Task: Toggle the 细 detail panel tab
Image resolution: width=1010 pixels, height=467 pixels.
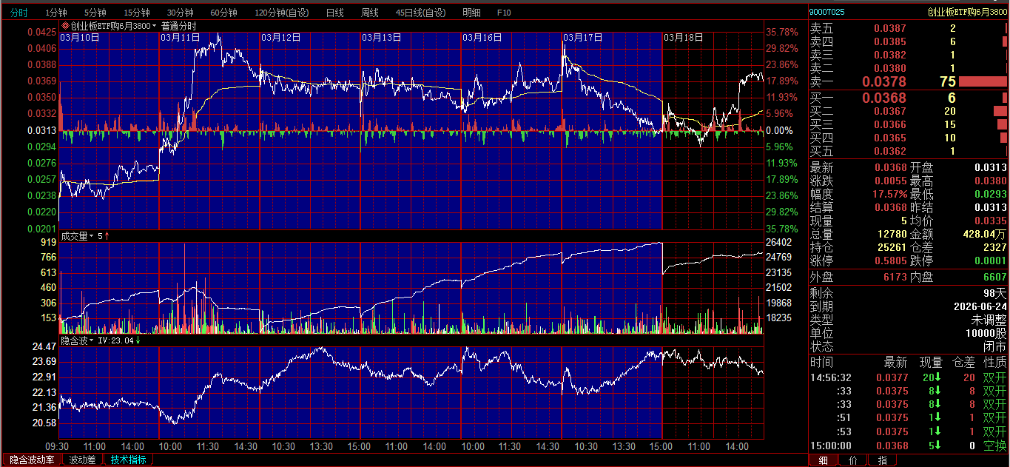Action: coord(824,460)
